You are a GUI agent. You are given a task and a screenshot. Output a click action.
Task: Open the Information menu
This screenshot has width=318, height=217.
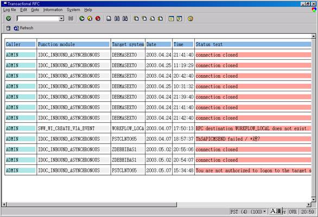point(53,10)
